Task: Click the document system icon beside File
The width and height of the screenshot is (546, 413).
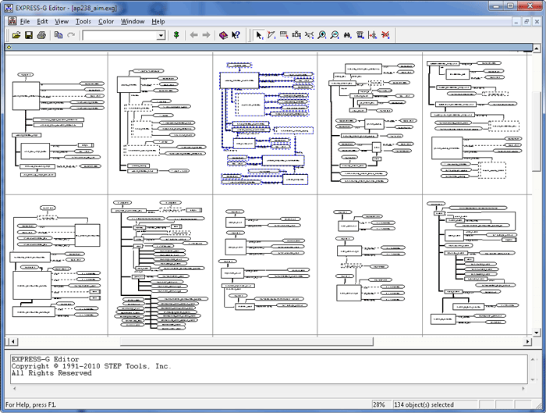Action: pyautogui.click(x=12, y=21)
